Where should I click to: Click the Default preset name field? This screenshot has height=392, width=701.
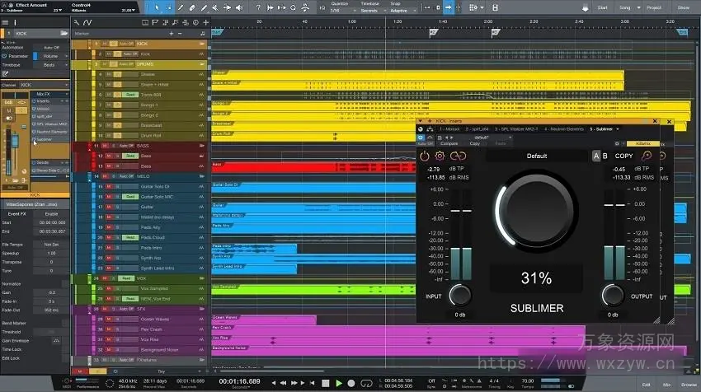pos(536,156)
